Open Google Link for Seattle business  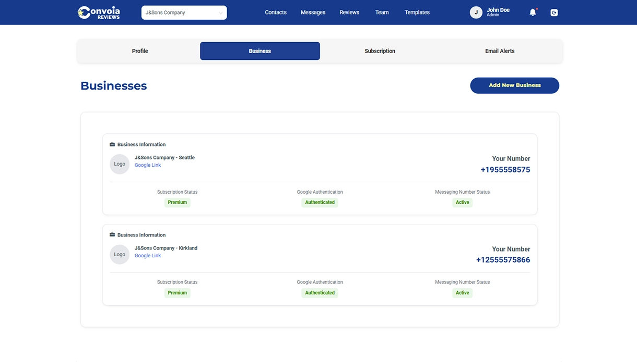(148, 165)
